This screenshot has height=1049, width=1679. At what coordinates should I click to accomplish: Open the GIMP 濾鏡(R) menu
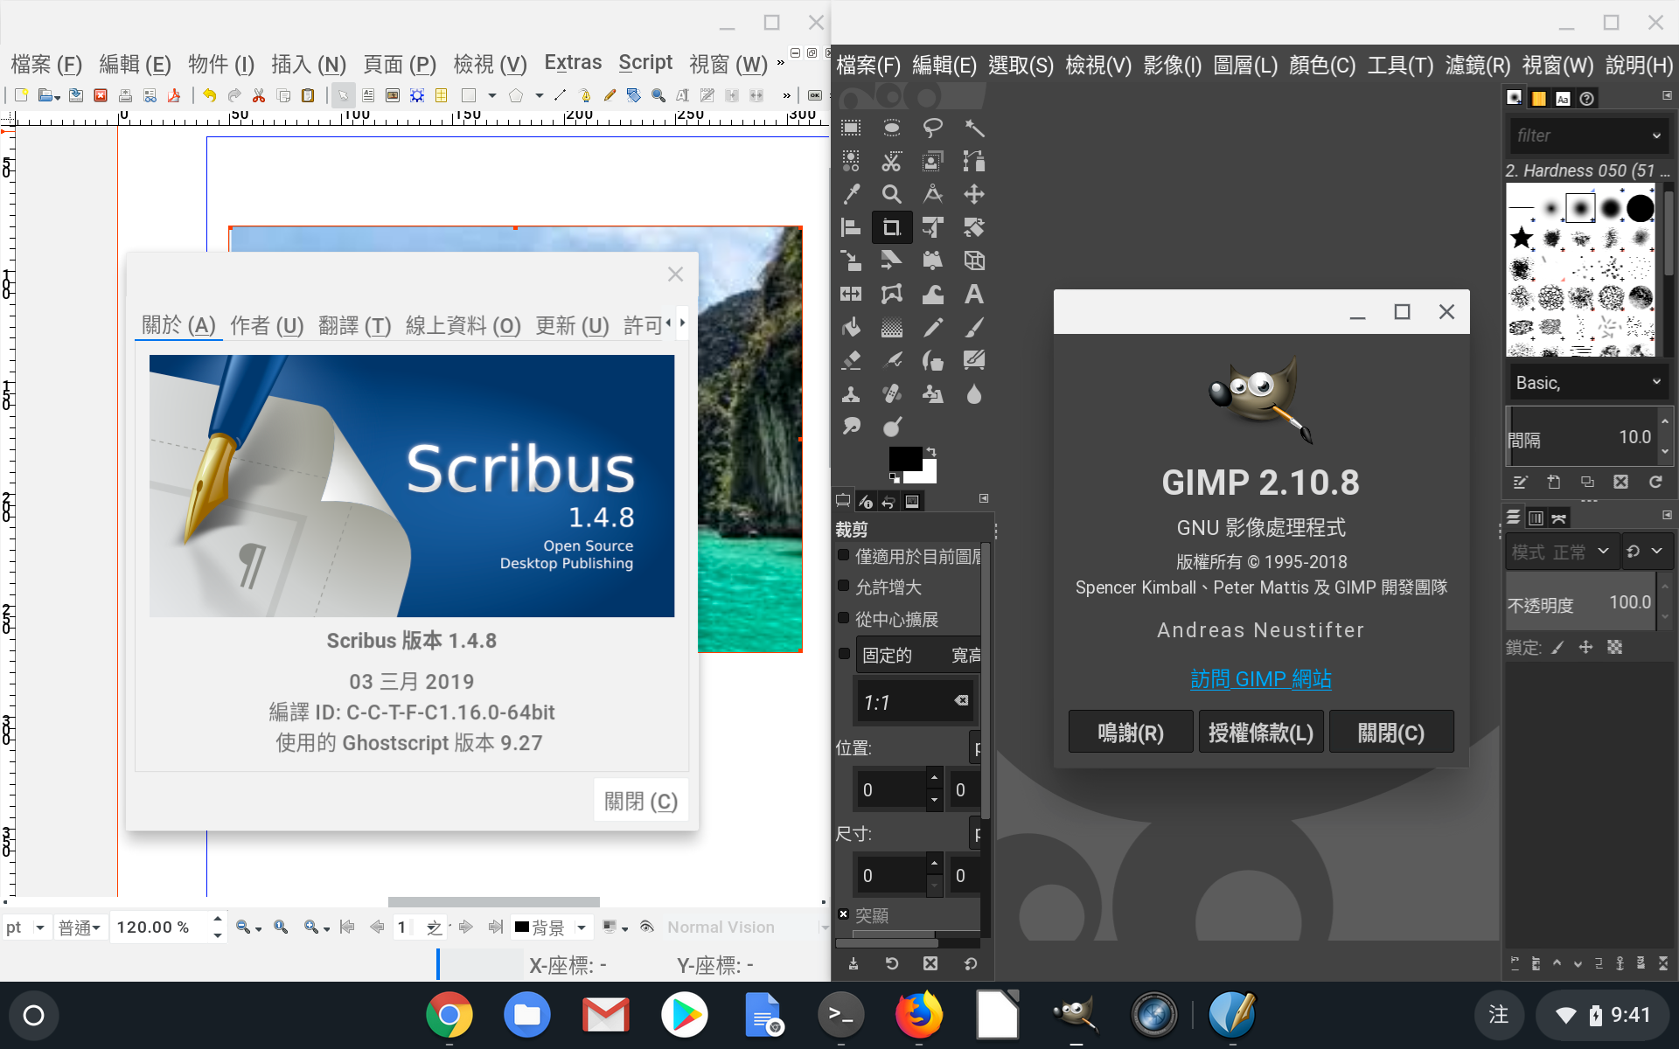pos(1477,66)
